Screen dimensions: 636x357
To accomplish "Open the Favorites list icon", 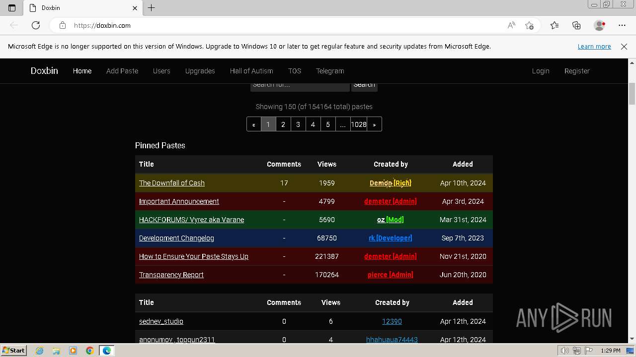I will tap(555, 25).
